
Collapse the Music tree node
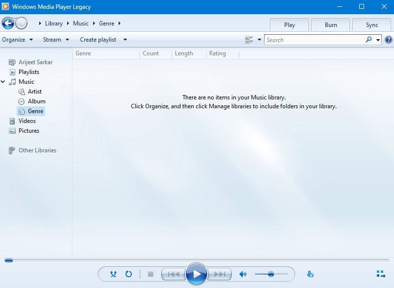[x=3, y=82]
